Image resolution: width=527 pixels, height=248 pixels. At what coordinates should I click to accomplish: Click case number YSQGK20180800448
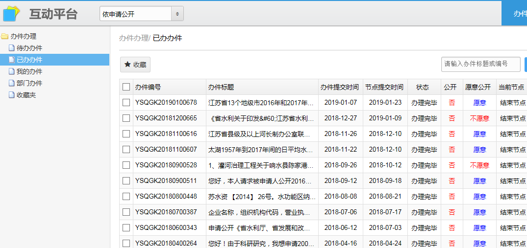tap(166, 196)
